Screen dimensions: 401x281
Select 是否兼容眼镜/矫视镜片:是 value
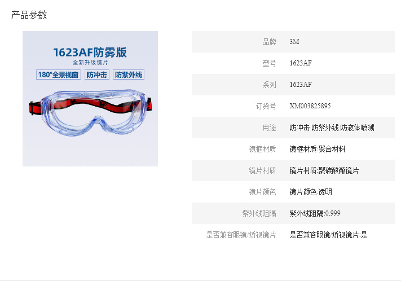(328, 235)
